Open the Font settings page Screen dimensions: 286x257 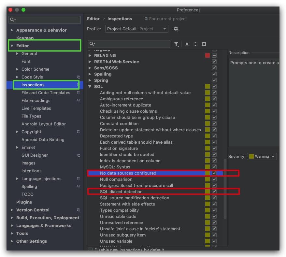coord(26,62)
